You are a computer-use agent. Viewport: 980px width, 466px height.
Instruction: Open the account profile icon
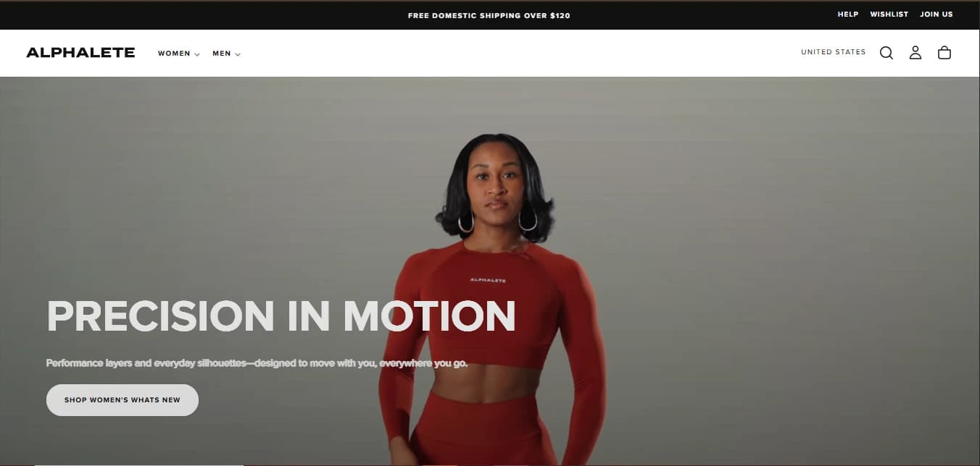click(915, 53)
